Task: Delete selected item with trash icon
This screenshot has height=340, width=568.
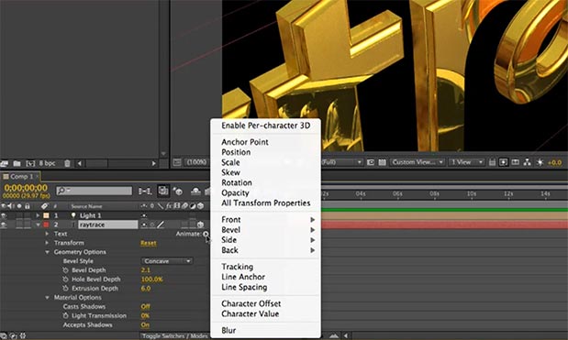Action: 67,163
